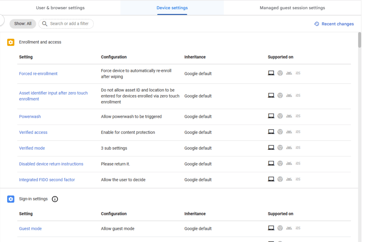365x242 pixels.
Task: Click the vertical scrollbar on the right
Action: (x=359, y=40)
